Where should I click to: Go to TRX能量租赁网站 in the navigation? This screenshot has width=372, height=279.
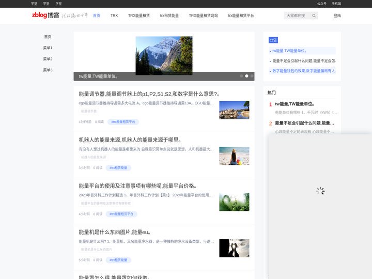pos(204,16)
